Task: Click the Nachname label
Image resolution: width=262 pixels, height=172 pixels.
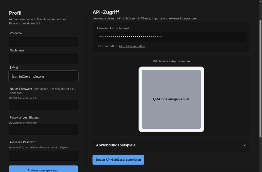Action: [17, 50]
